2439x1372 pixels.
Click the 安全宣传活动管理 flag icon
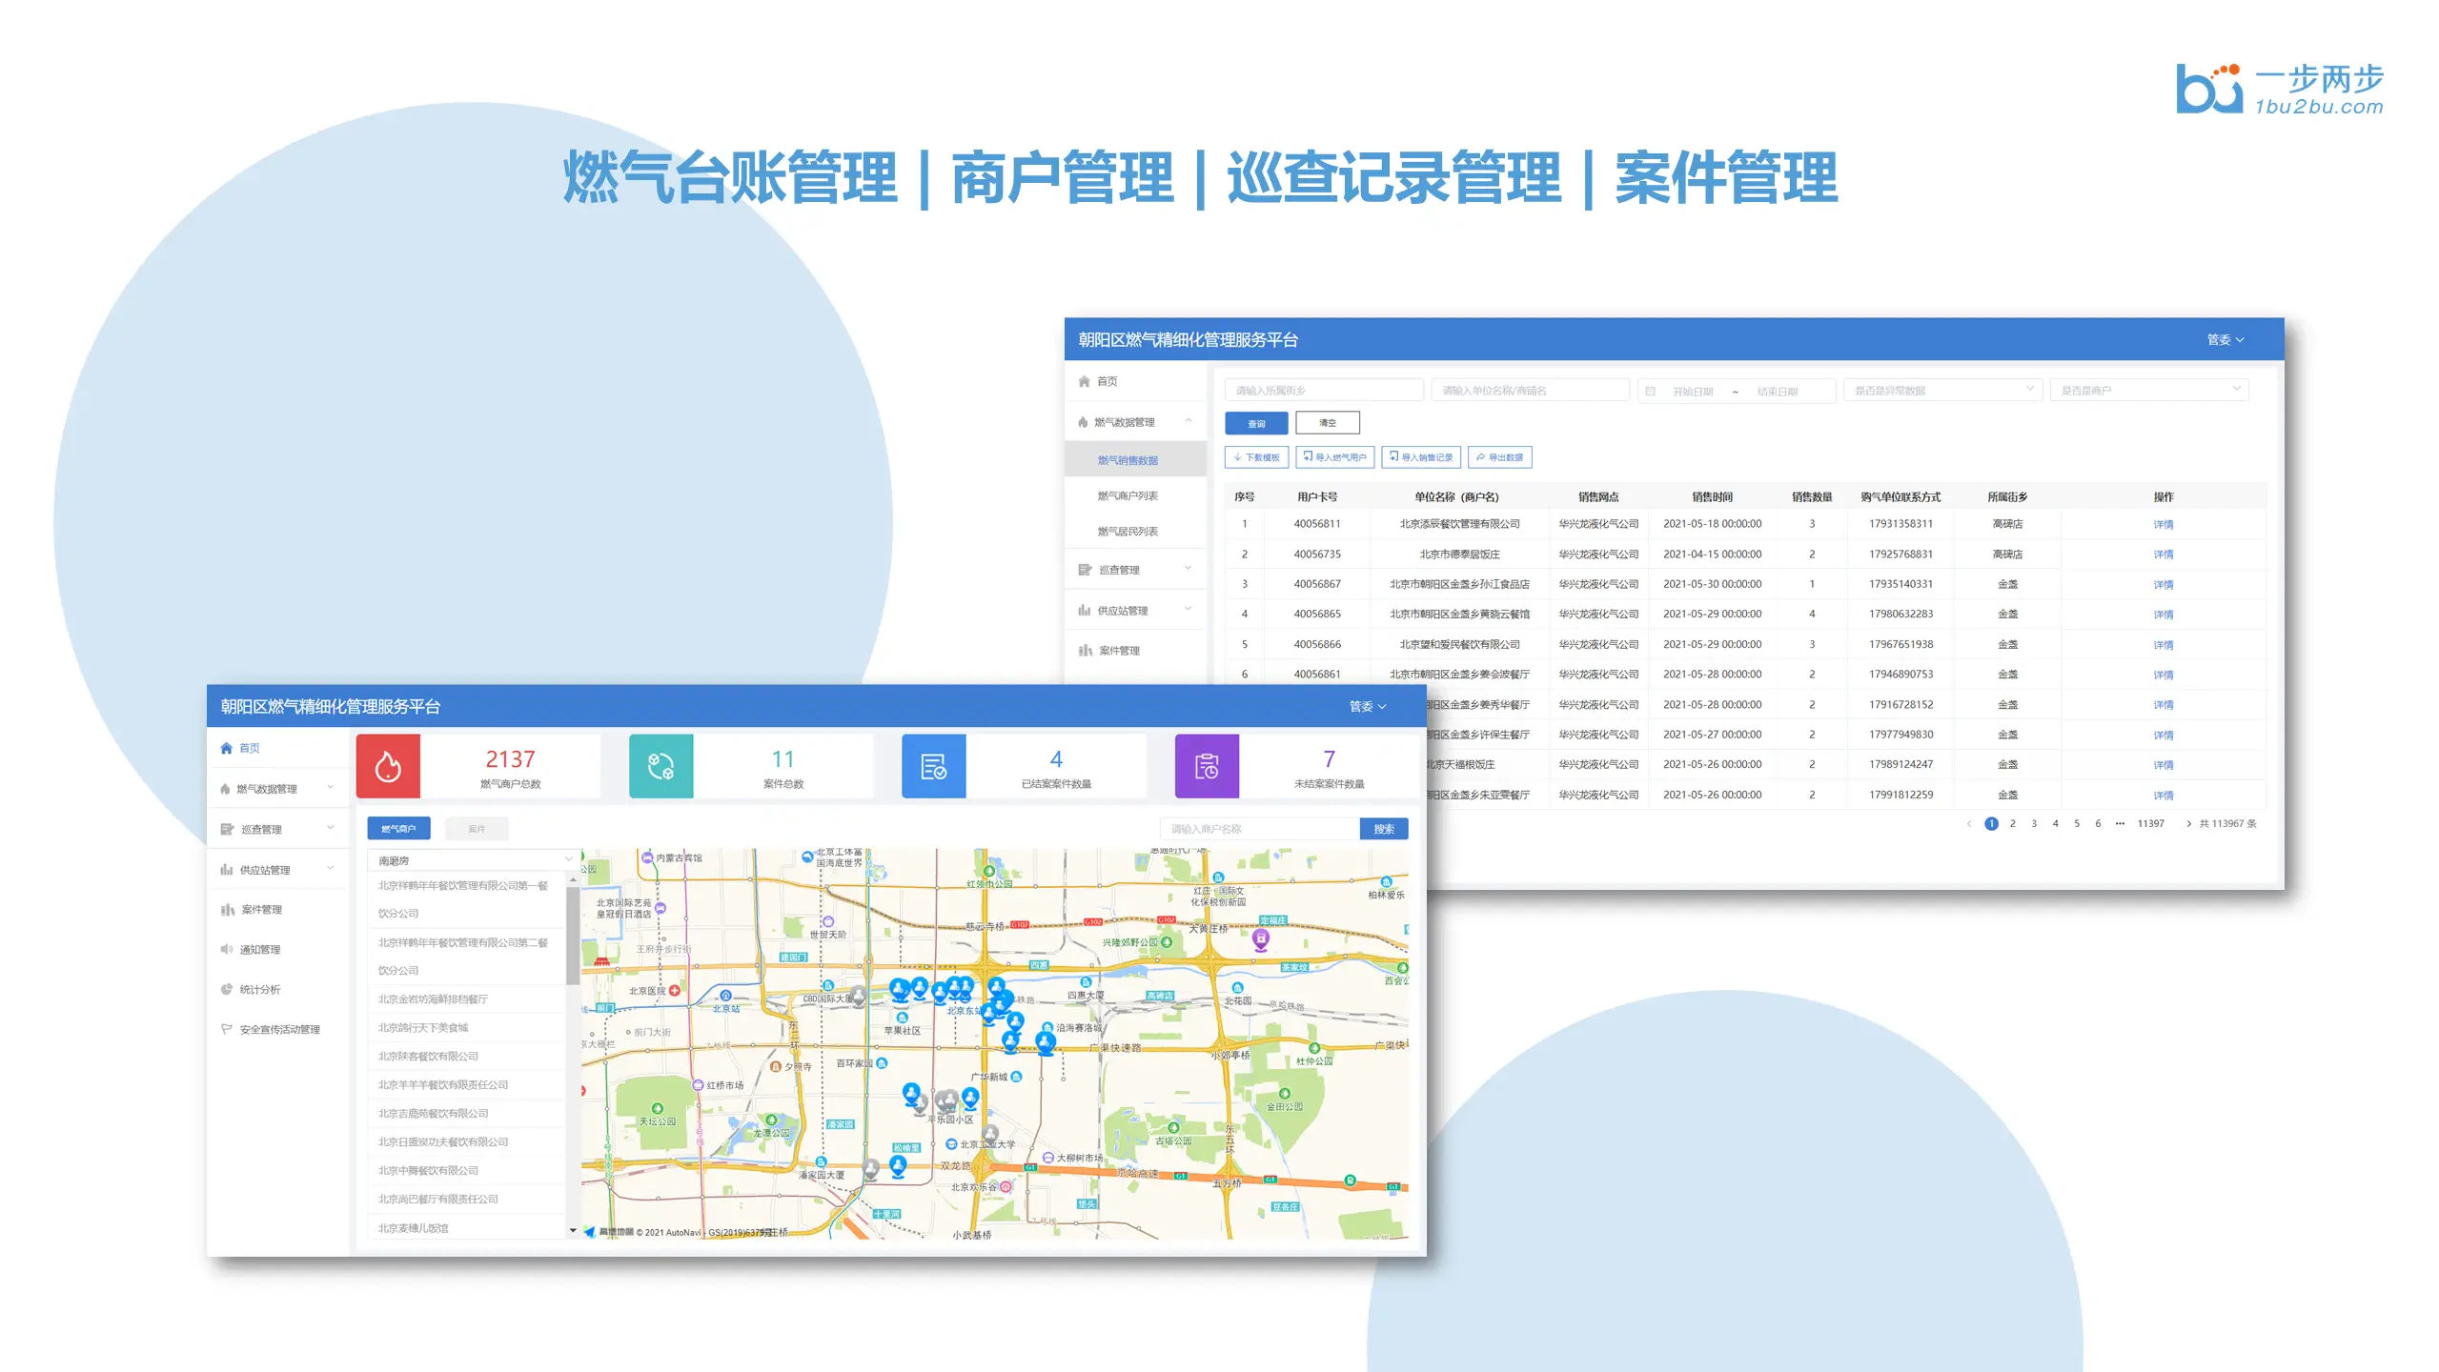[x=227, y=1029]
